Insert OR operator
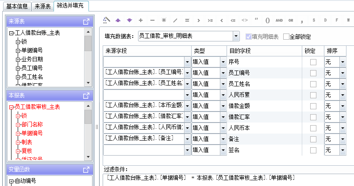The width and height of the screenshot is (354, 186). [x=291, y=20]
